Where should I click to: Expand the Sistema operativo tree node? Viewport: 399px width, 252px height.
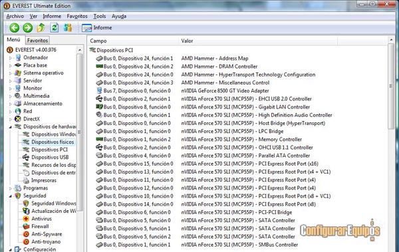11,73
